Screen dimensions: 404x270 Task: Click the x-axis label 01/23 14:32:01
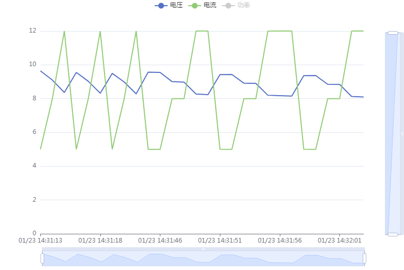[x=339, y=241]
